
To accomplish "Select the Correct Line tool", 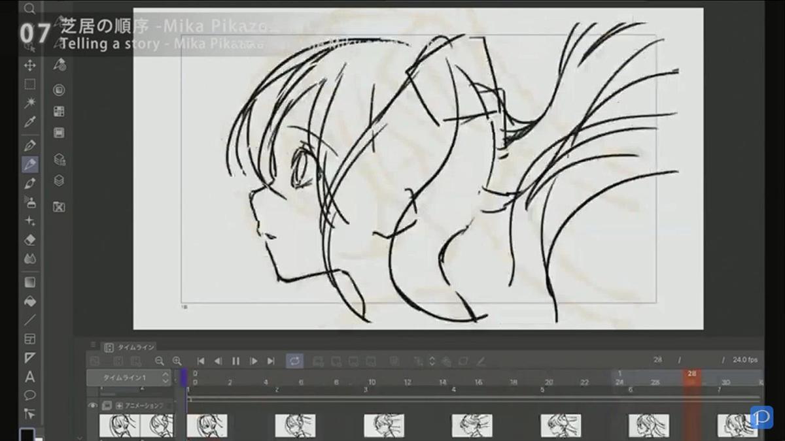I will [29, 413].
